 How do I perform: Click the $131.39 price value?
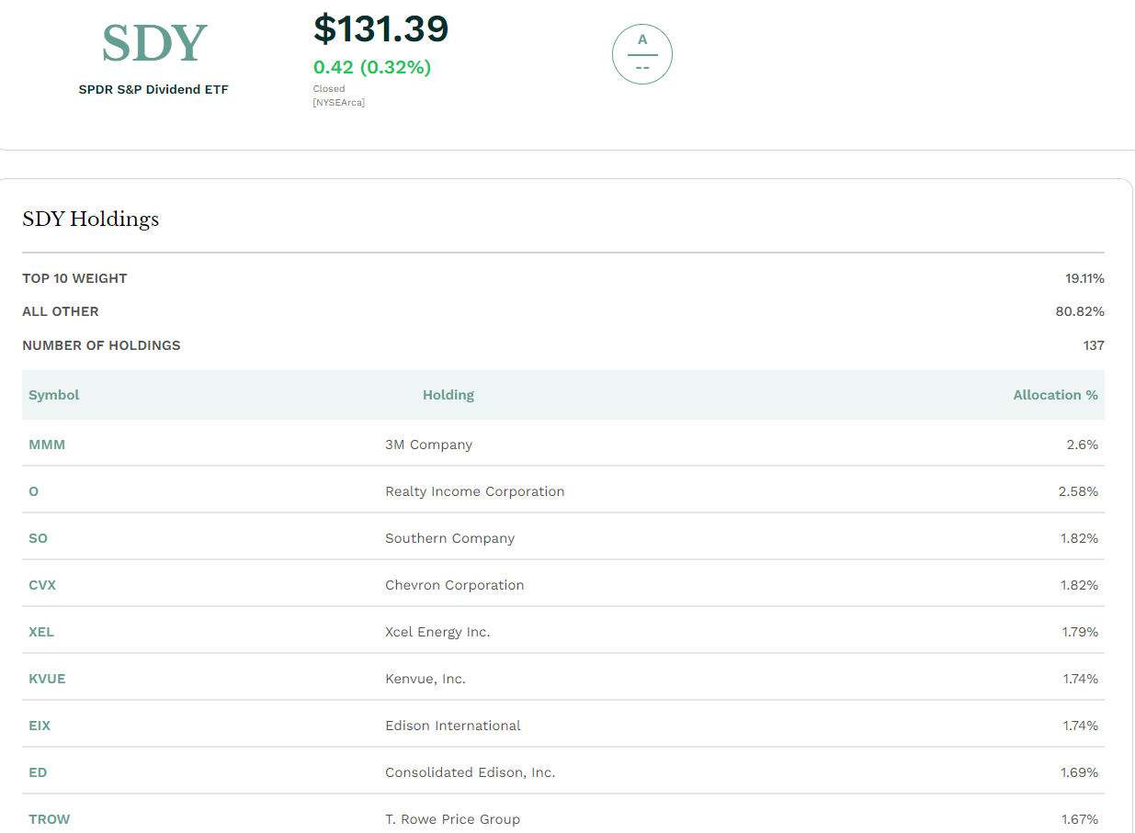click(380, 28)
